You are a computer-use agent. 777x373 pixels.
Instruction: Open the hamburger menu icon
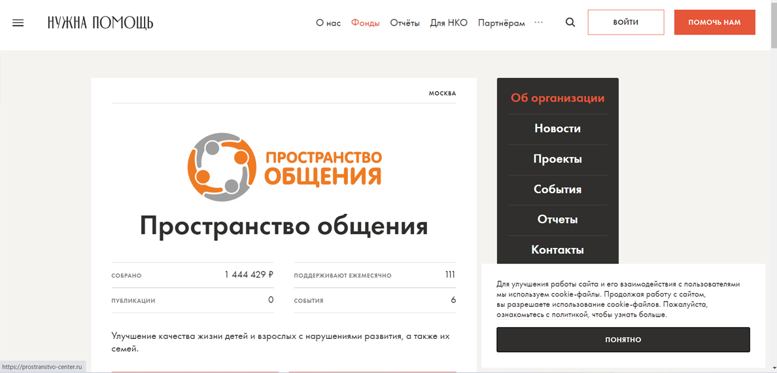(18, 23)
